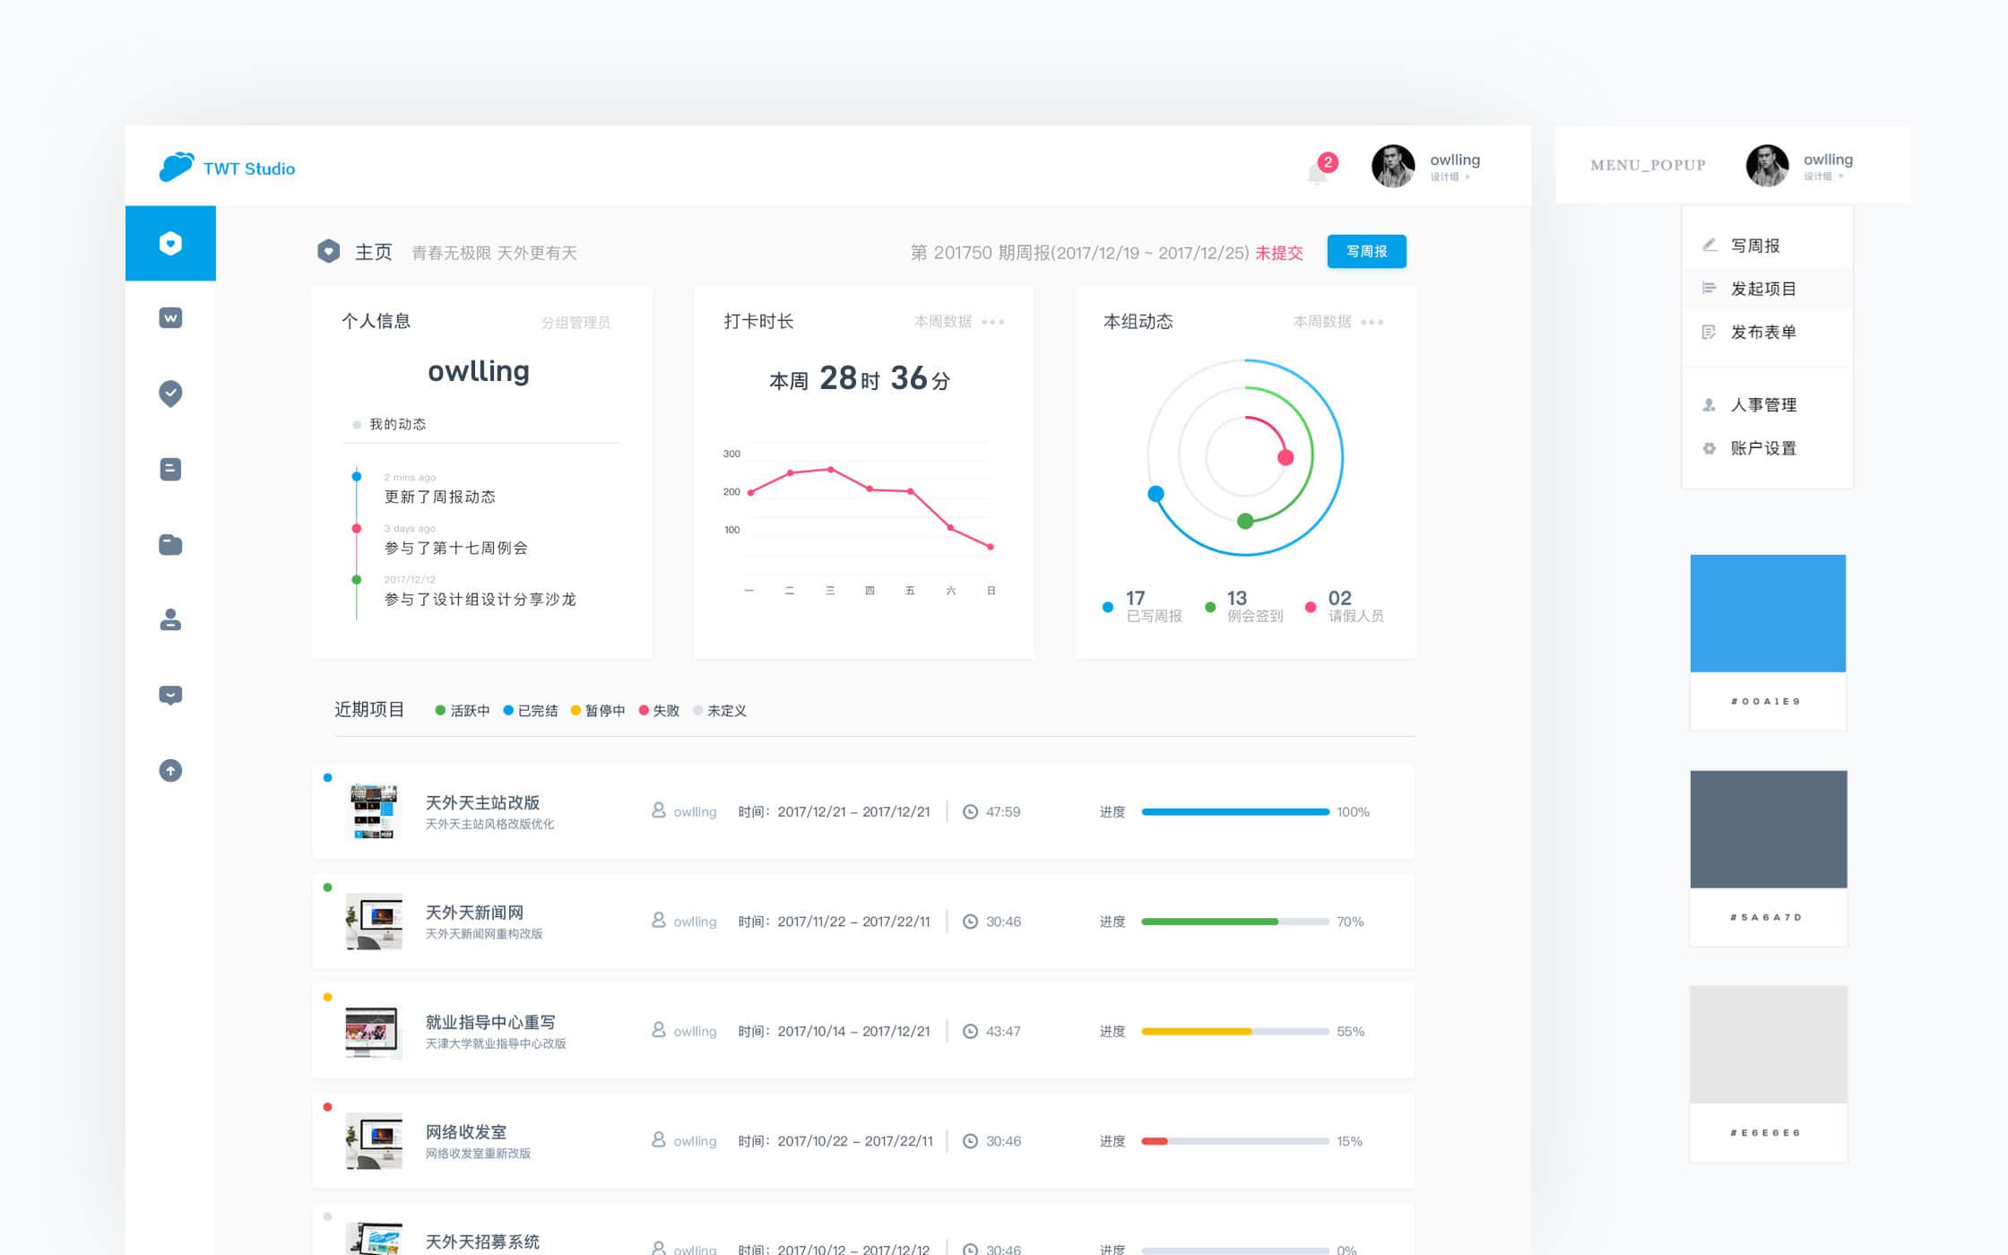
Task: Open the 天外天主站改版 project thumbnail
Action: (373, 811)
